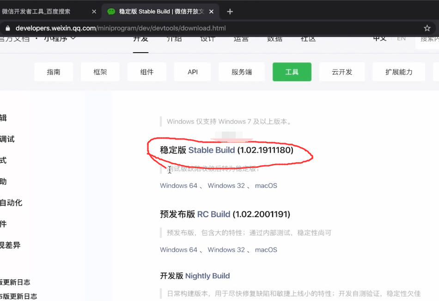Open the sidebar entry 版更新日志
Viewport: 439px width, 301px height.
[15, 282]
